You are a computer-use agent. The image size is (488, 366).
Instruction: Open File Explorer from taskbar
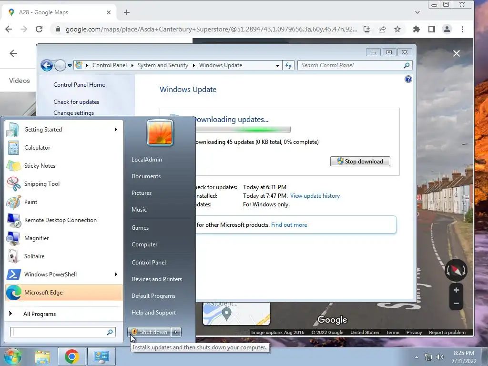[x=42, y=356]
